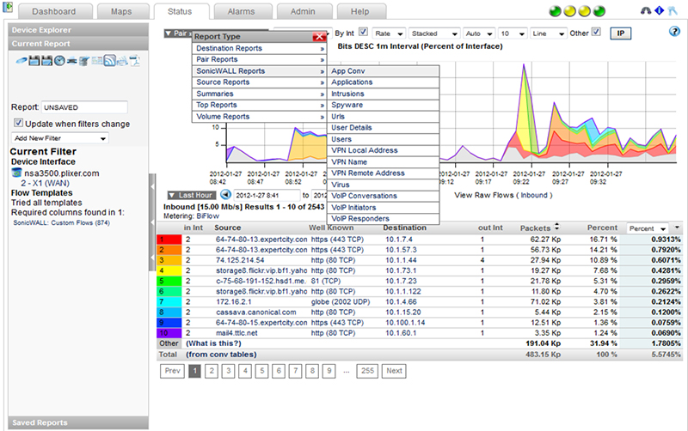Go to results page 2
Viewport: 688px width, 431px height.
(x=212, y=371)
